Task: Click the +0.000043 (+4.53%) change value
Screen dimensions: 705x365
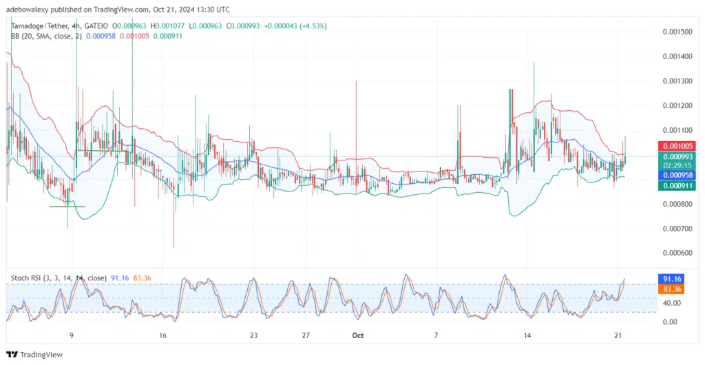Action: (x=295, y=26)
